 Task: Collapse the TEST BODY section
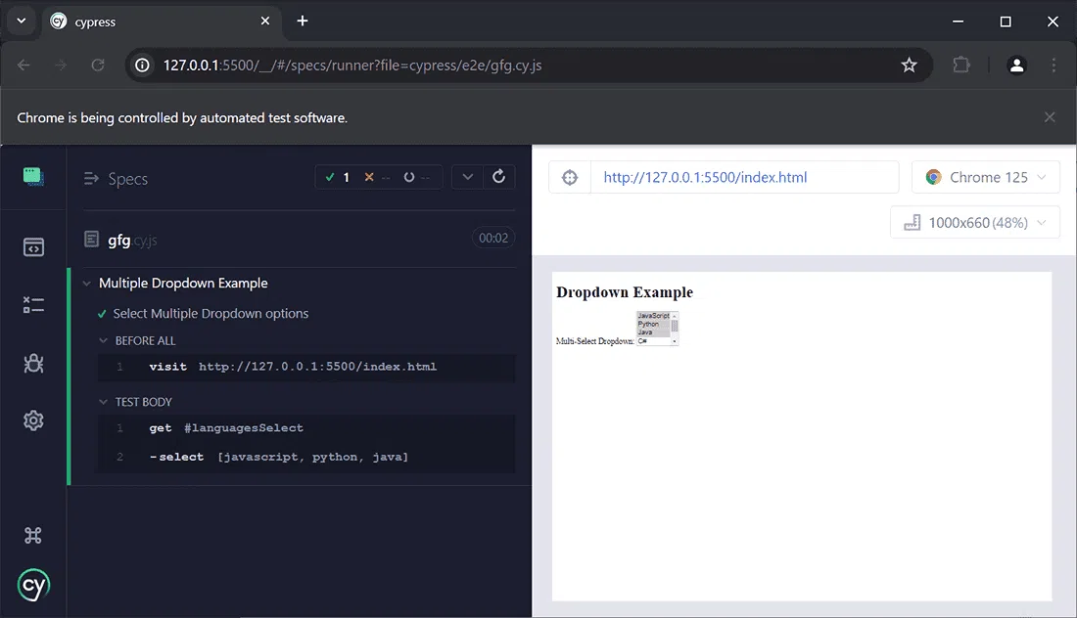(x=104, y=402)
